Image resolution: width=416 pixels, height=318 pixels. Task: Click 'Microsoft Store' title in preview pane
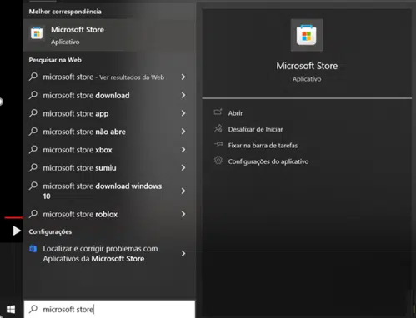click(x=307, y=66)
